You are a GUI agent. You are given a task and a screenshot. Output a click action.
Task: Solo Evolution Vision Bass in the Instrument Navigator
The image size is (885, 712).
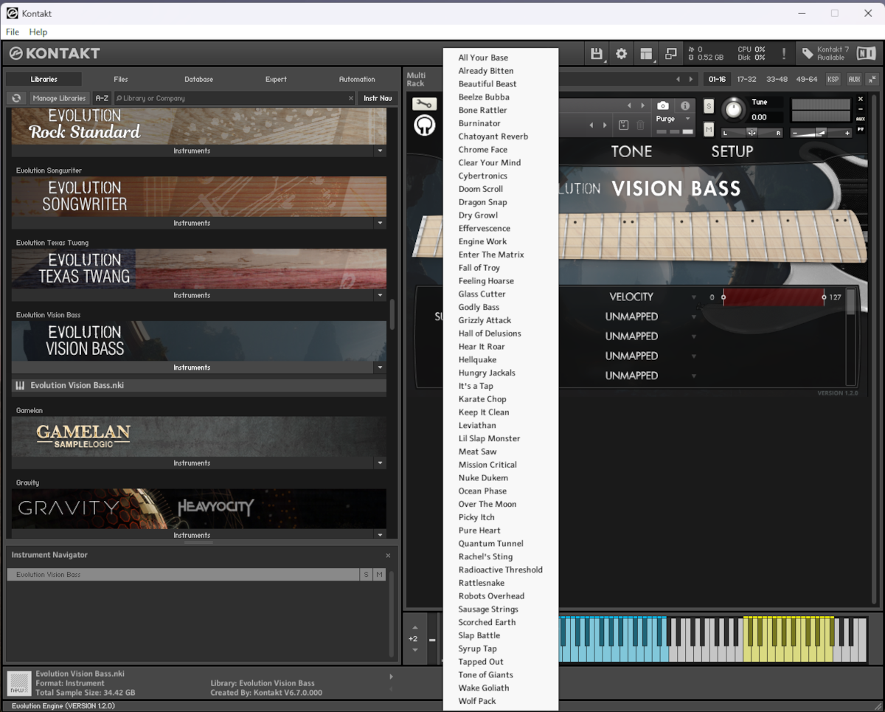(x=366, y=575)
